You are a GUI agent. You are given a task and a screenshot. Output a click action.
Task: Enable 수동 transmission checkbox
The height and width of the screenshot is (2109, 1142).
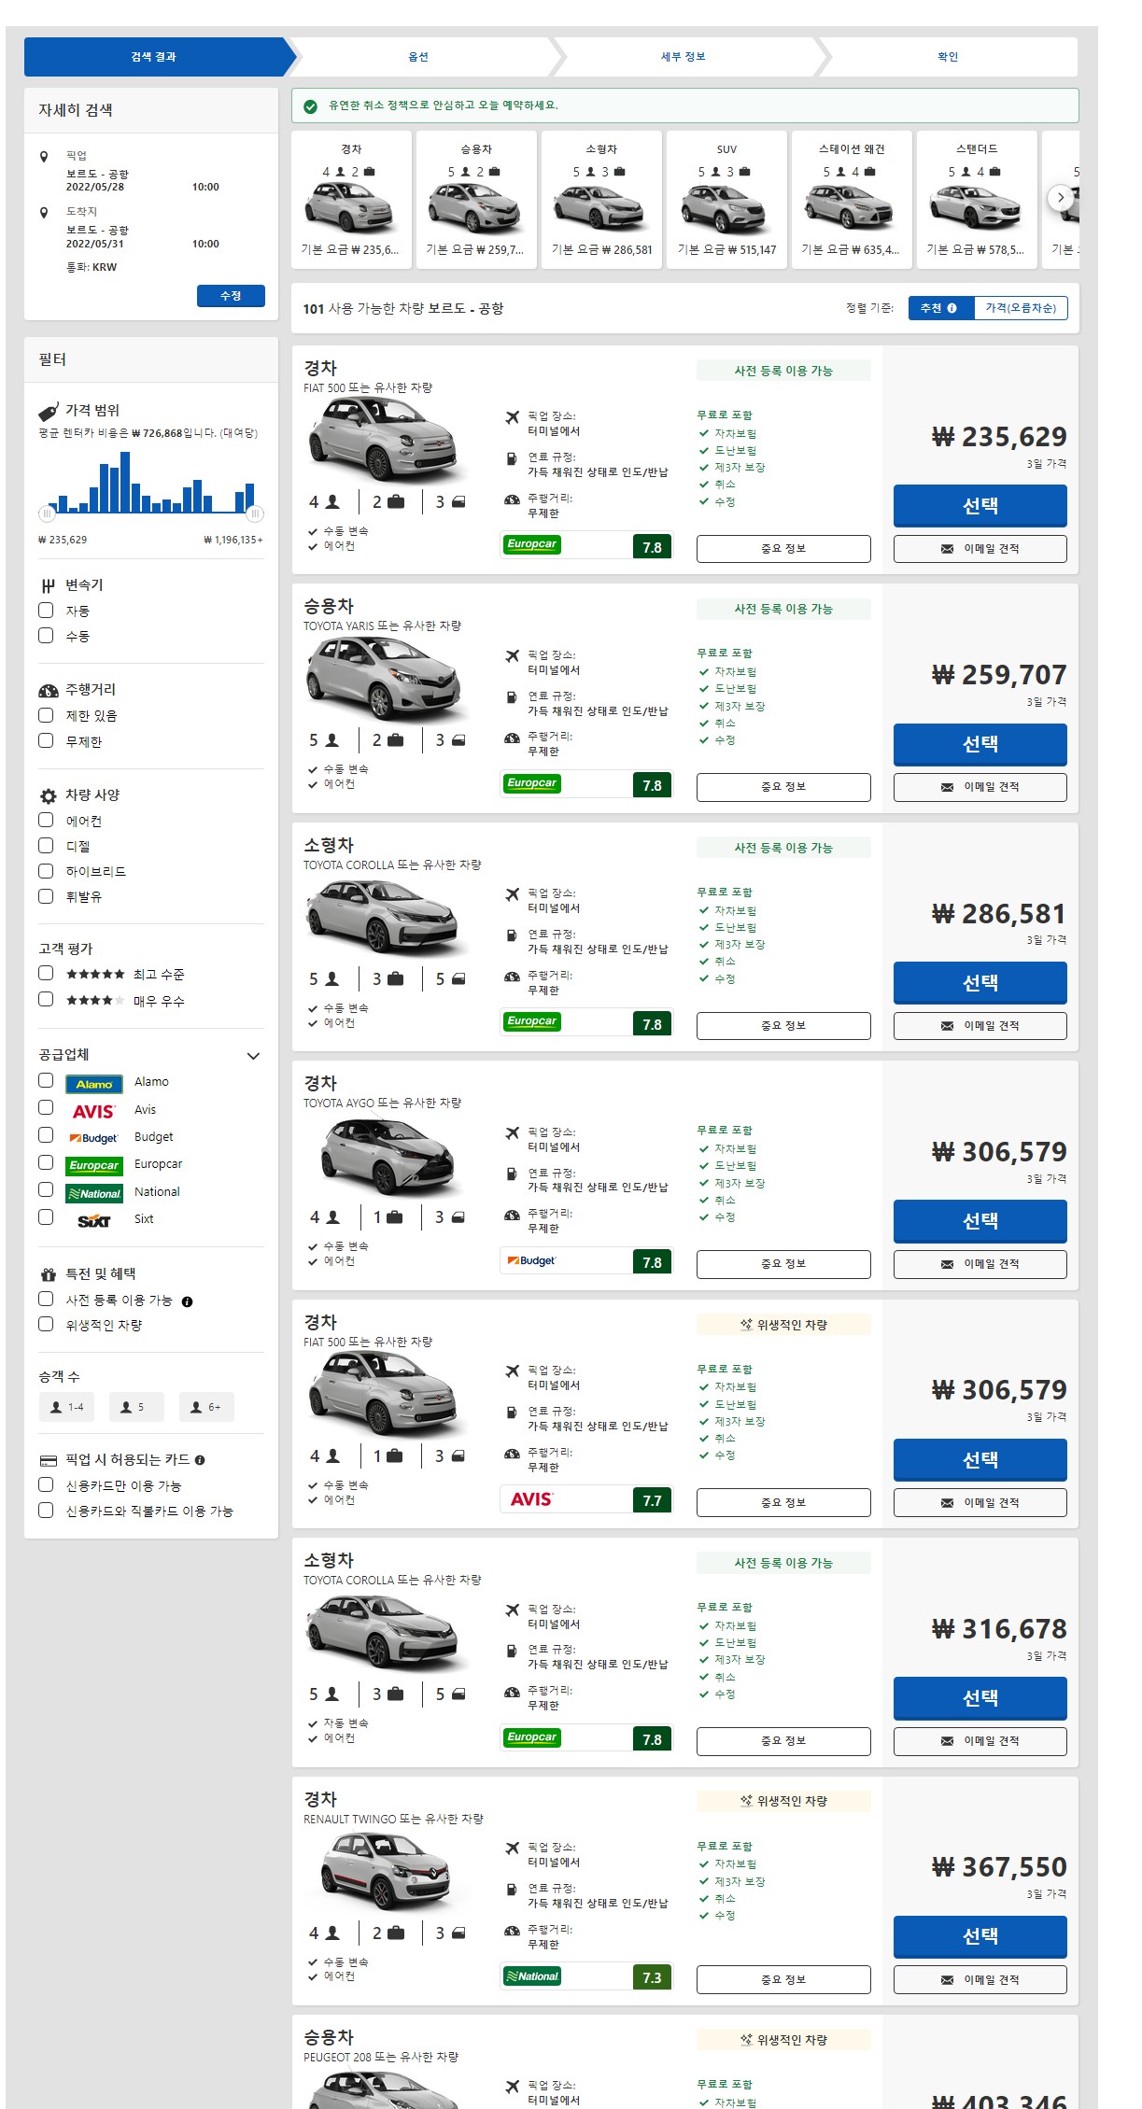coord(46,635)
